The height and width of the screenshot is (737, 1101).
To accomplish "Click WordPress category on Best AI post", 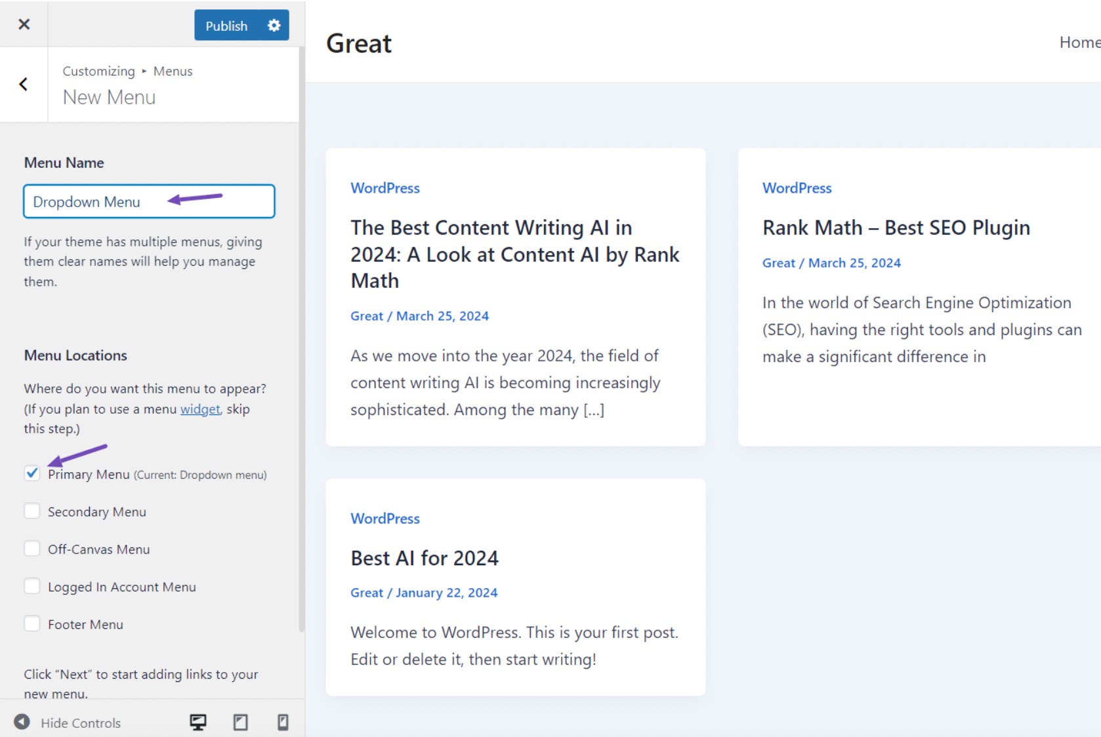I will coord(385,519).
